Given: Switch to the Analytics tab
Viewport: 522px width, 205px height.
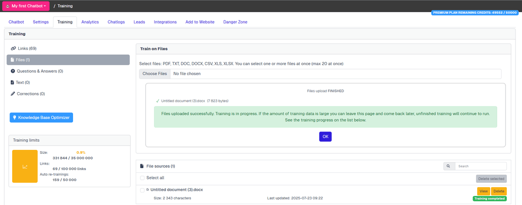Looking at the screenshot, I should pos(90,22).
